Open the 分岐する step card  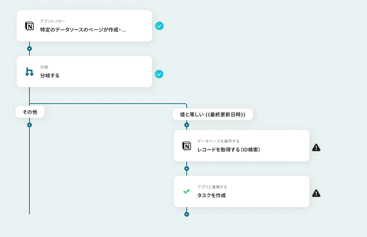pos(84,72)
